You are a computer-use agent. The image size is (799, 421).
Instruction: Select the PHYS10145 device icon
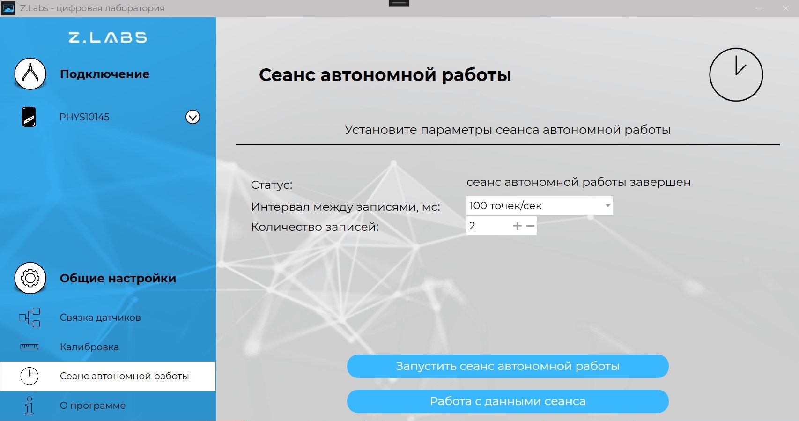tap(29, 117)
